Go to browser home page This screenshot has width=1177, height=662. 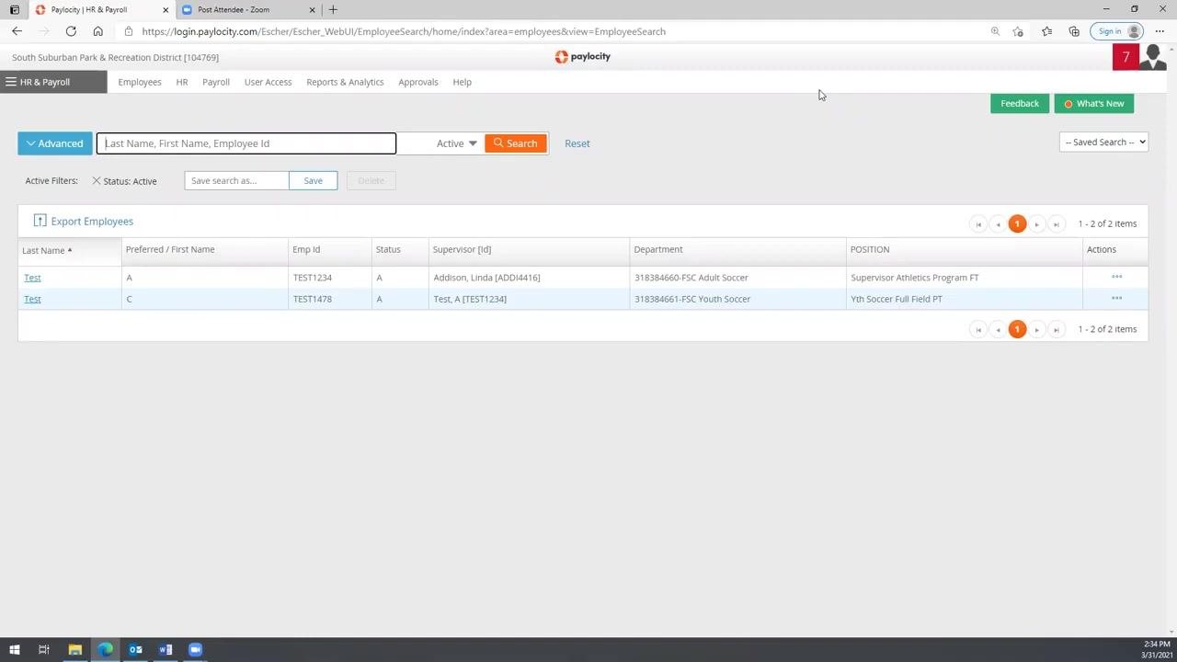pos(97,31)
